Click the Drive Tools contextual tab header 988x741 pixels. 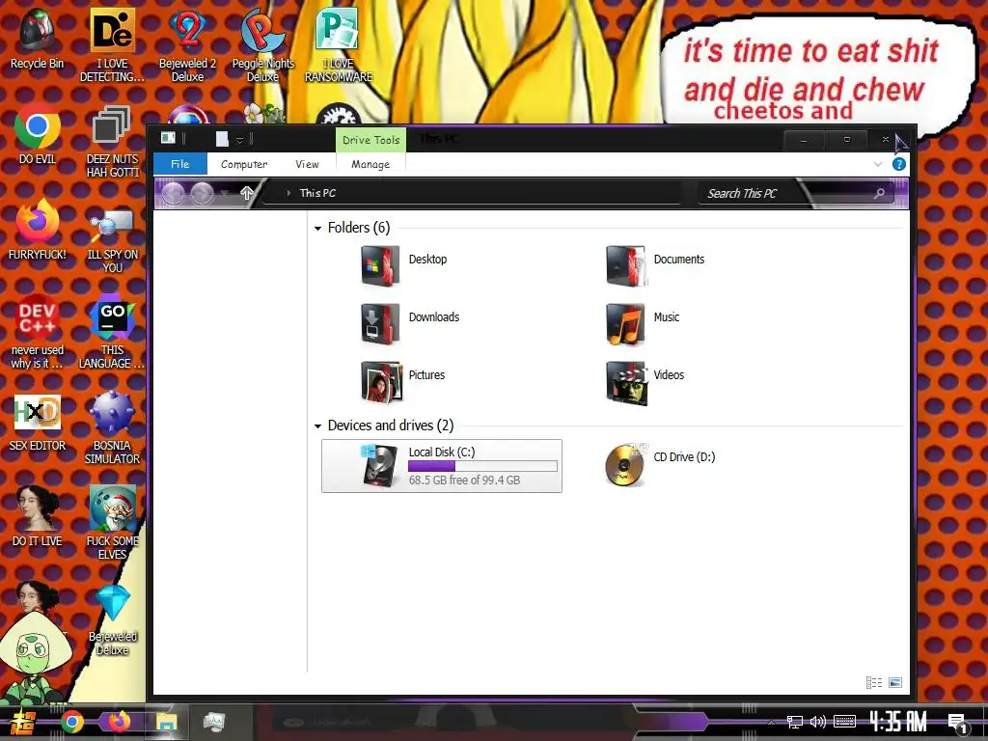point(371,140)
